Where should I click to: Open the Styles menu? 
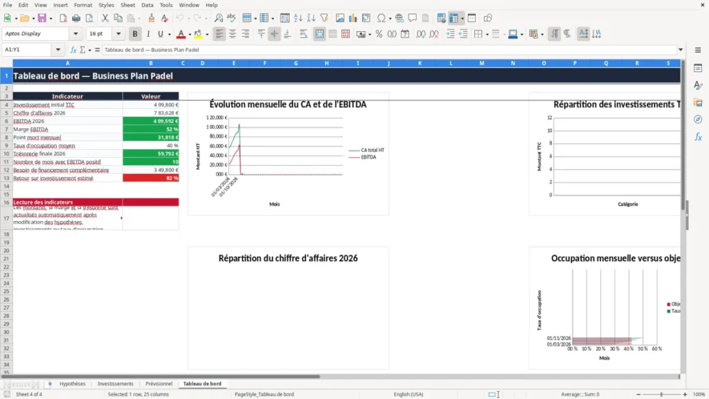pos(106,5)
